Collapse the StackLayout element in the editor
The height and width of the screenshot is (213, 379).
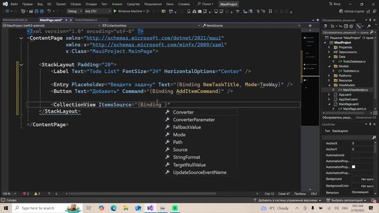[21, 64]
